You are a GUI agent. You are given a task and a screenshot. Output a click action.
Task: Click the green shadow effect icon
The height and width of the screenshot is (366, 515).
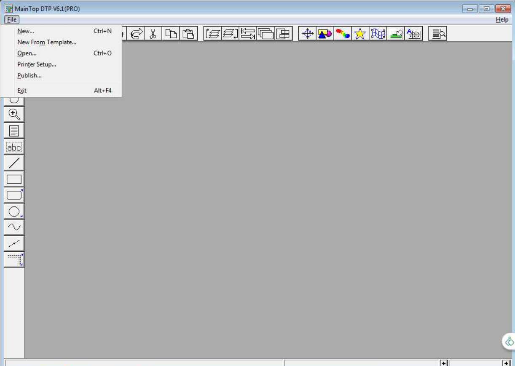[396, 34]
